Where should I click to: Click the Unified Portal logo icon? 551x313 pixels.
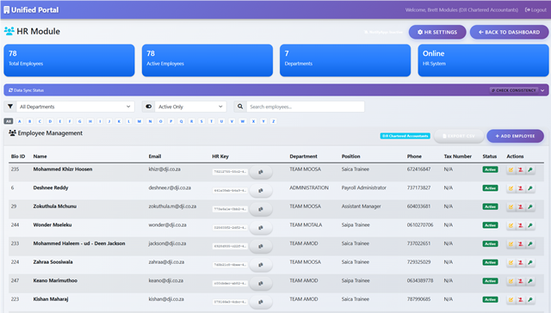coord(7,9)
